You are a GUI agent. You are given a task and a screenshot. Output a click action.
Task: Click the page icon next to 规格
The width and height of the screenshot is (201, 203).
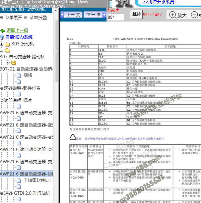(x=19, y=76)
